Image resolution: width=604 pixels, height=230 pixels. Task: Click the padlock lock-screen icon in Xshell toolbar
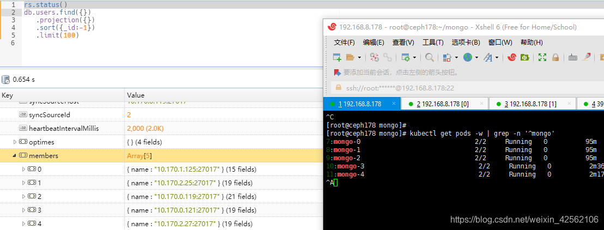click(555, 57)
